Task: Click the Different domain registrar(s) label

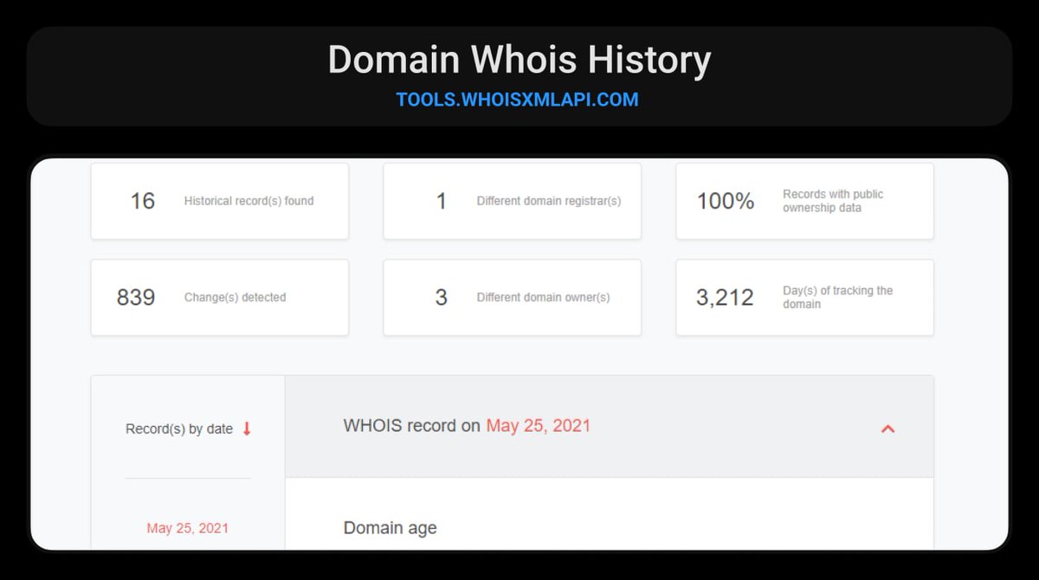Action: (549, 201)
